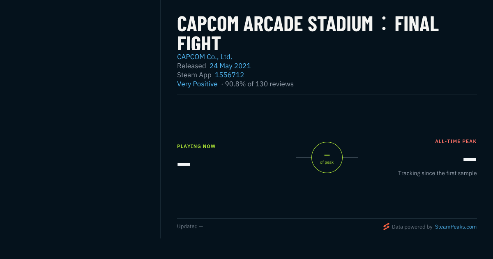This screenshot has height=259, width=493.
Task: Click the PLAYING NOW label
Action: tap(196, 146)
